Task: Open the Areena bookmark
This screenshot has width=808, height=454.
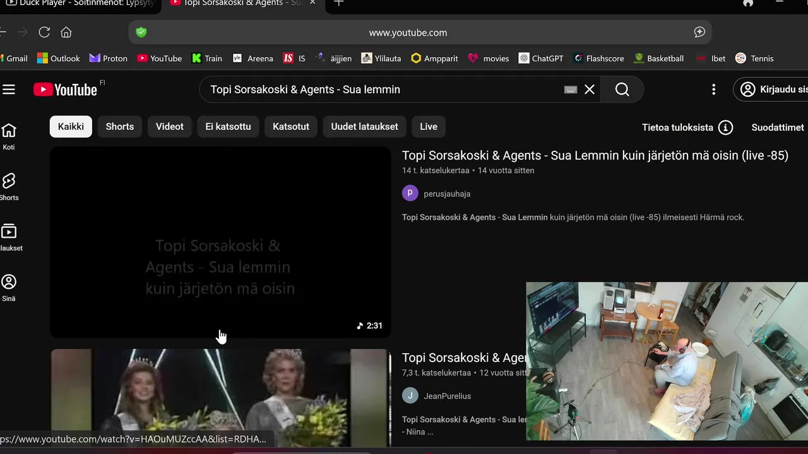Action: (253, 58)
